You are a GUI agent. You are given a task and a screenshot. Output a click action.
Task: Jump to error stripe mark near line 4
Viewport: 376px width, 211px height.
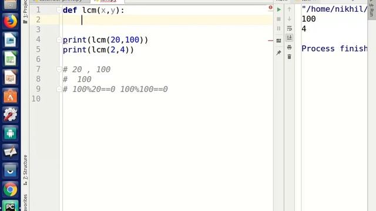270,40
